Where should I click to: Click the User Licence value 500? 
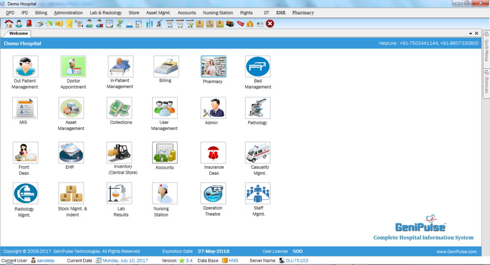click(298, 251)
